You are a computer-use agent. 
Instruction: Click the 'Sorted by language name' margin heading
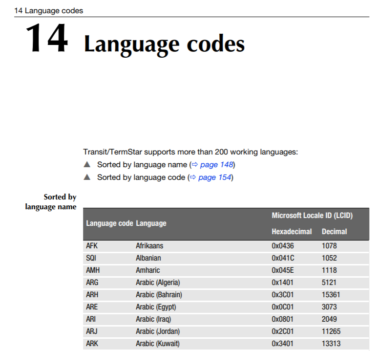point(51,202)
